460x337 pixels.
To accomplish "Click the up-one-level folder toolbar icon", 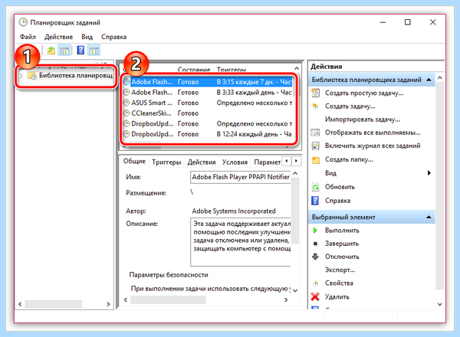I will (51, 51).
